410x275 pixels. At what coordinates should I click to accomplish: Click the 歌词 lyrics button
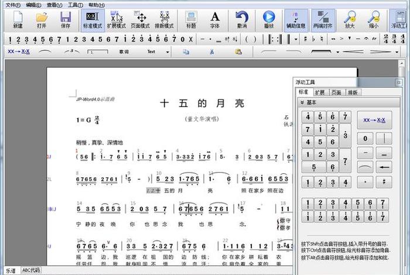click(x=124, y=51)
